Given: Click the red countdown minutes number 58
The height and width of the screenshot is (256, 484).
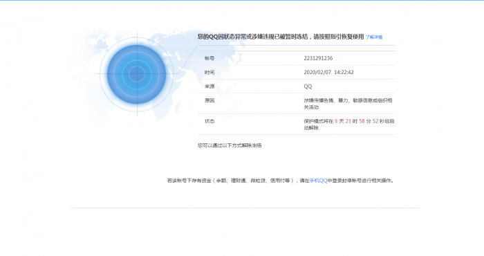Looking at the screenshot, I should pyautogui.click(x=362, y=121).
